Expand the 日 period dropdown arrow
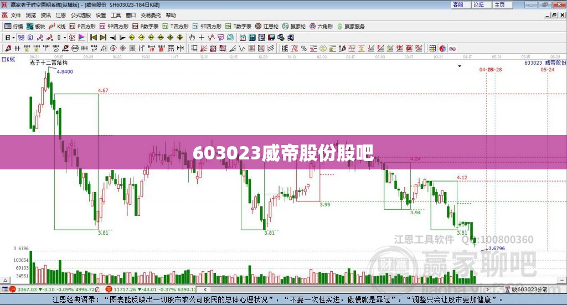Screen dimensions: 567x305 point(13,38)
